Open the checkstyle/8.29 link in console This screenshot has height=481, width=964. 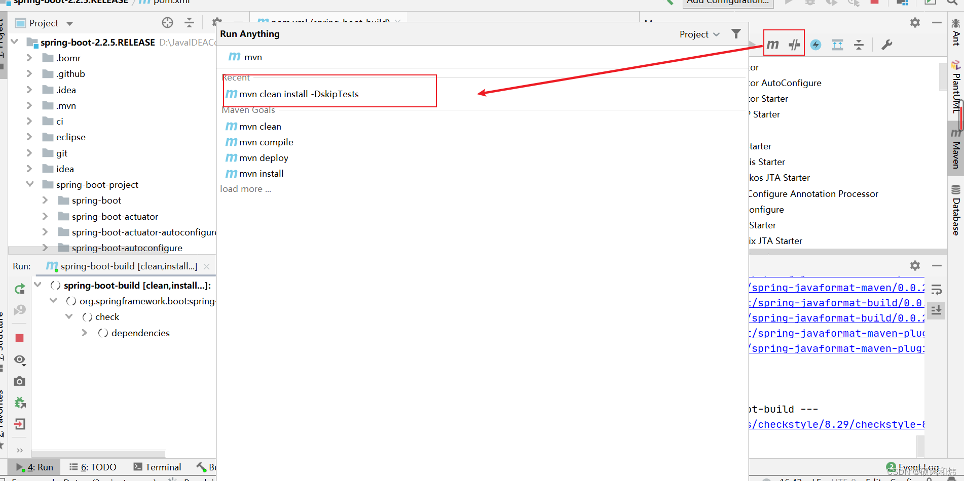pyautogui.click(x=836, y=424)
